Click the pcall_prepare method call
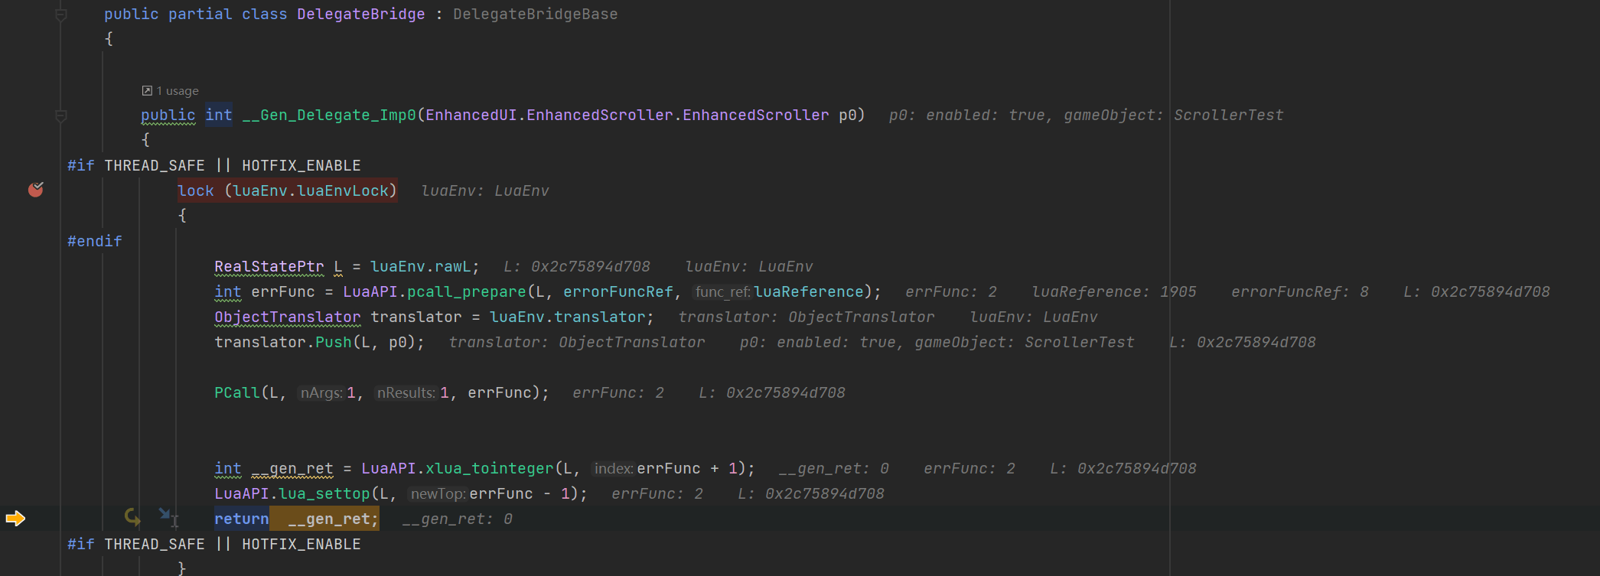The width and height of the screenshot is (1600, 576). 467,291
